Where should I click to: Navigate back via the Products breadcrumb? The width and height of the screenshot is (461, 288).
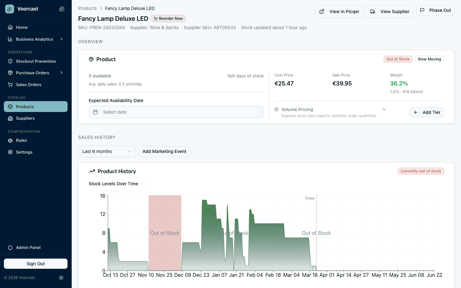point(87,8)
